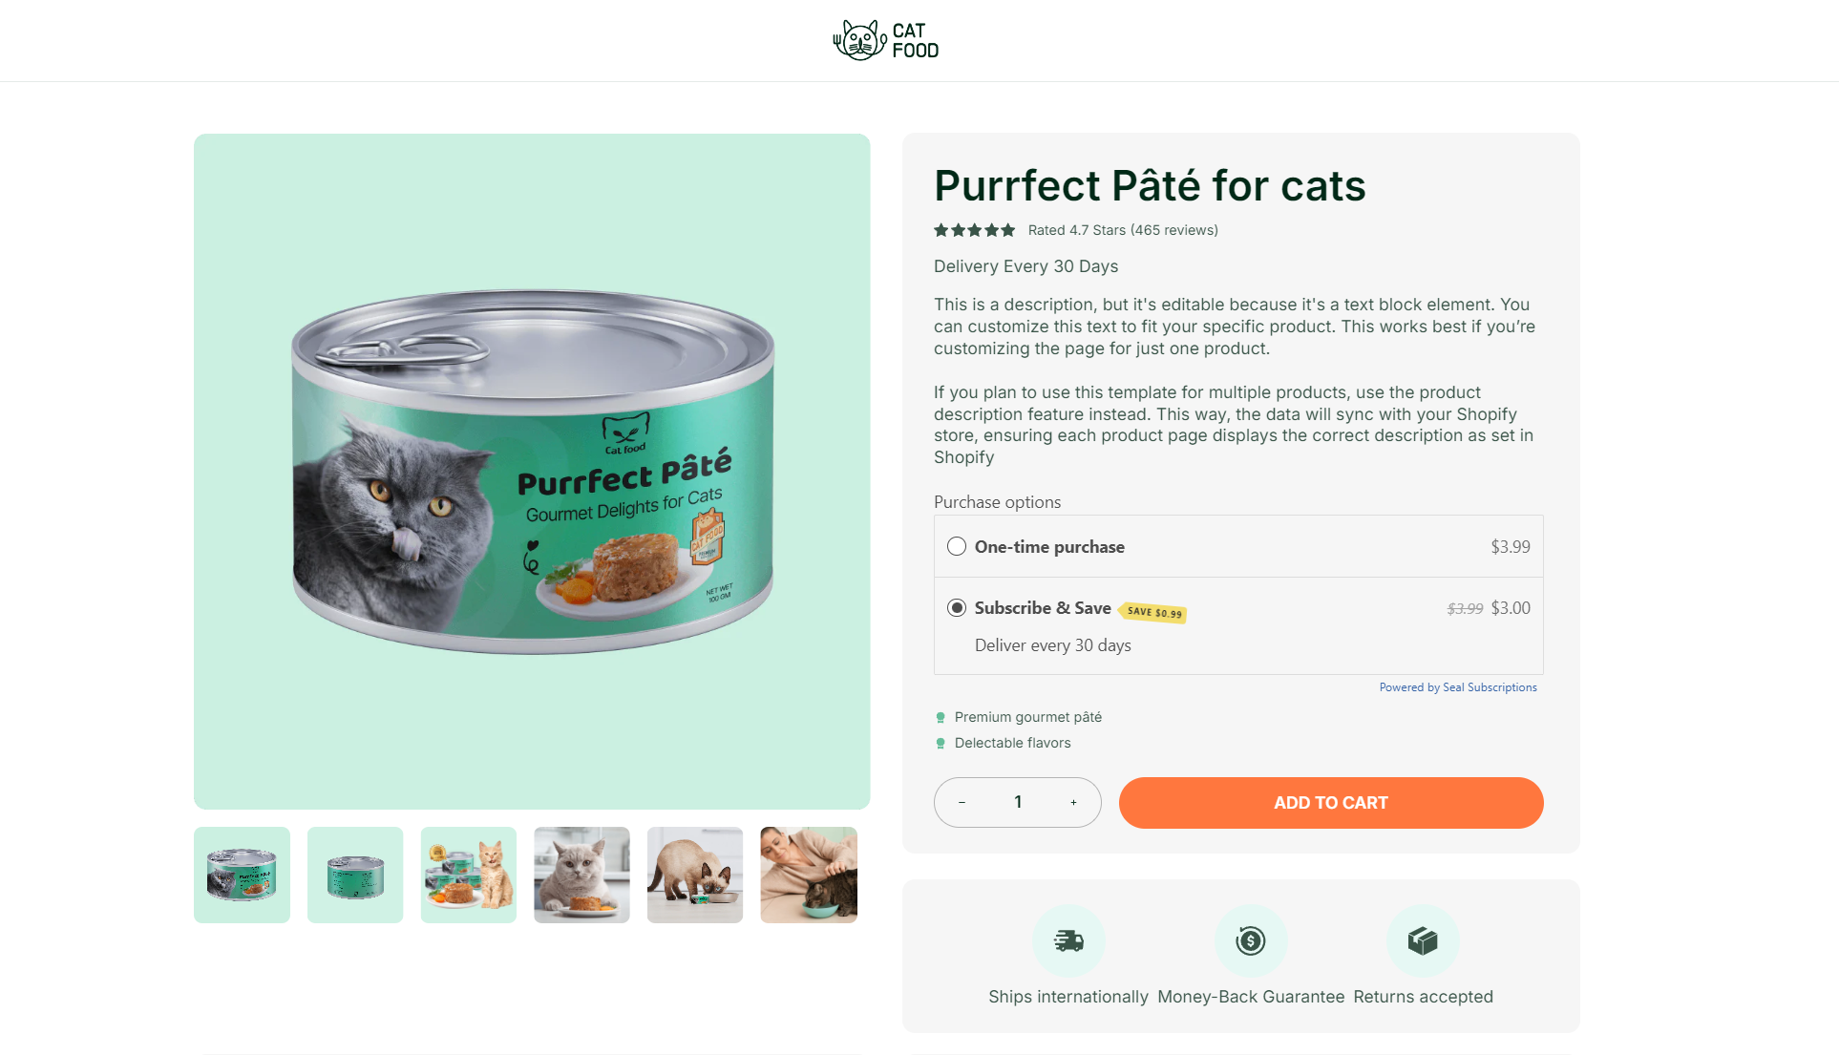View the kitten with cans thumbnail
This screenshot has height=1055, width=1839.
pyautogui.click(x=468, y=875)
